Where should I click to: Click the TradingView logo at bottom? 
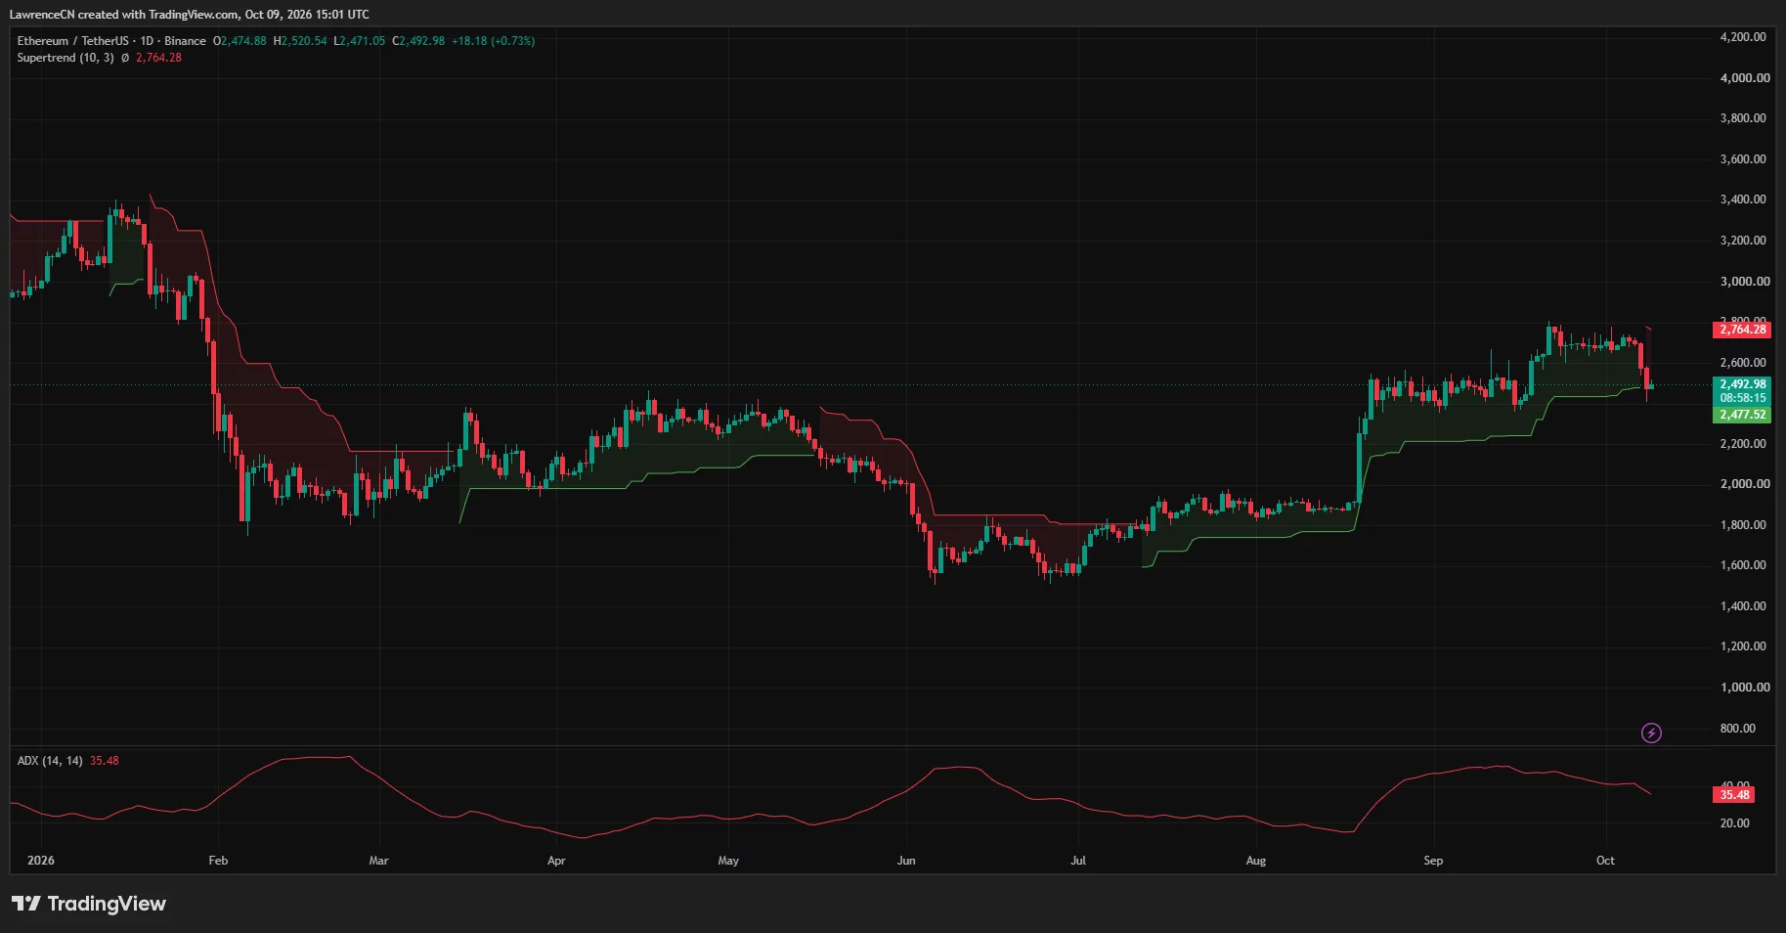(89, 904)
